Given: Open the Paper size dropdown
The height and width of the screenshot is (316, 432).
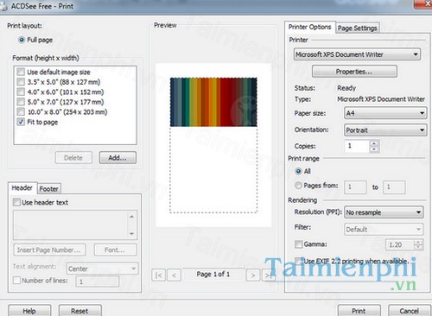Looking at the screenshot, I should pyautogui.click(x=385, y=113).
